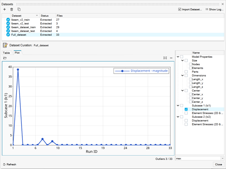Viewport: 226px width, 169px height.
Task: Click the minus icon above the plot
Action: (x=171, y=58)
